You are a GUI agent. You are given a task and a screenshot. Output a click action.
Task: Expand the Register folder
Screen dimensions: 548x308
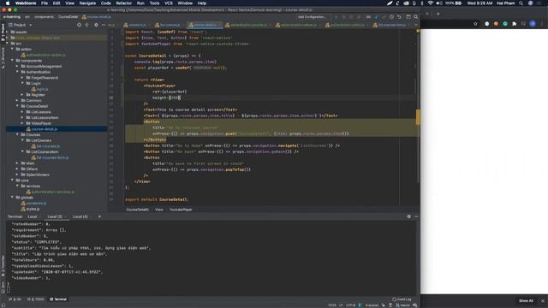[22, 95]
